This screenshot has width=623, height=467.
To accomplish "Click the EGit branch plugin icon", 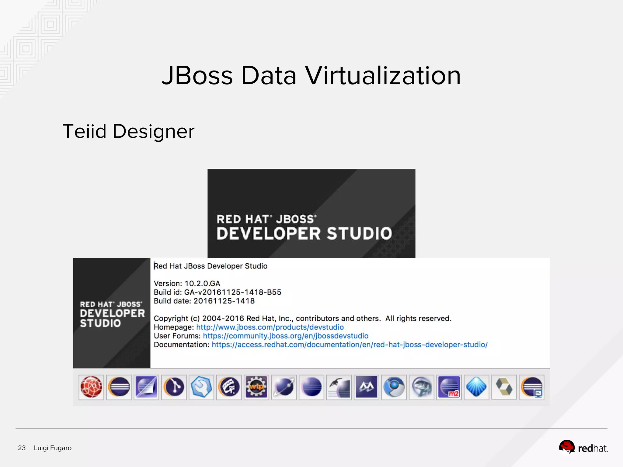I will pyautogui.click(x=174, y=387).
